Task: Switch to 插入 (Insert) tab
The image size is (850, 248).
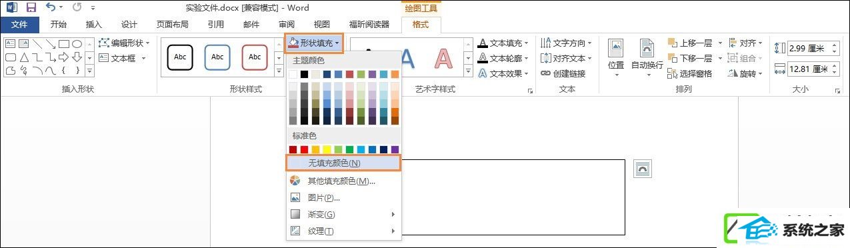Action: (94, 25)
